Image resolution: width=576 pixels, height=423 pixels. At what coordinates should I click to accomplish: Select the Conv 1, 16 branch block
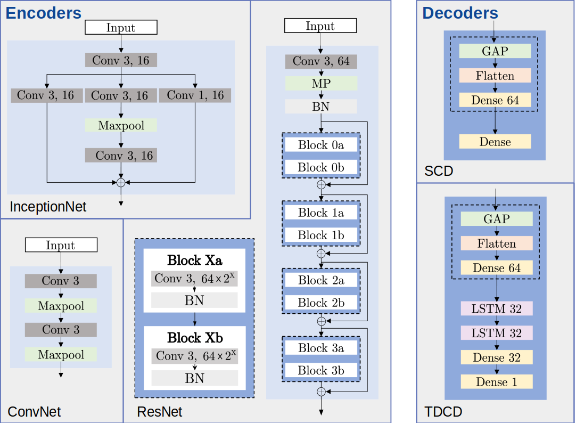(x=195, y=95)
